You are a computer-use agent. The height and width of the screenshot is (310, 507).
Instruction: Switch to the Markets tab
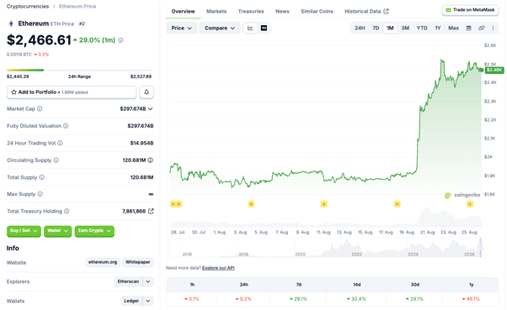click(x=216, y=11)
